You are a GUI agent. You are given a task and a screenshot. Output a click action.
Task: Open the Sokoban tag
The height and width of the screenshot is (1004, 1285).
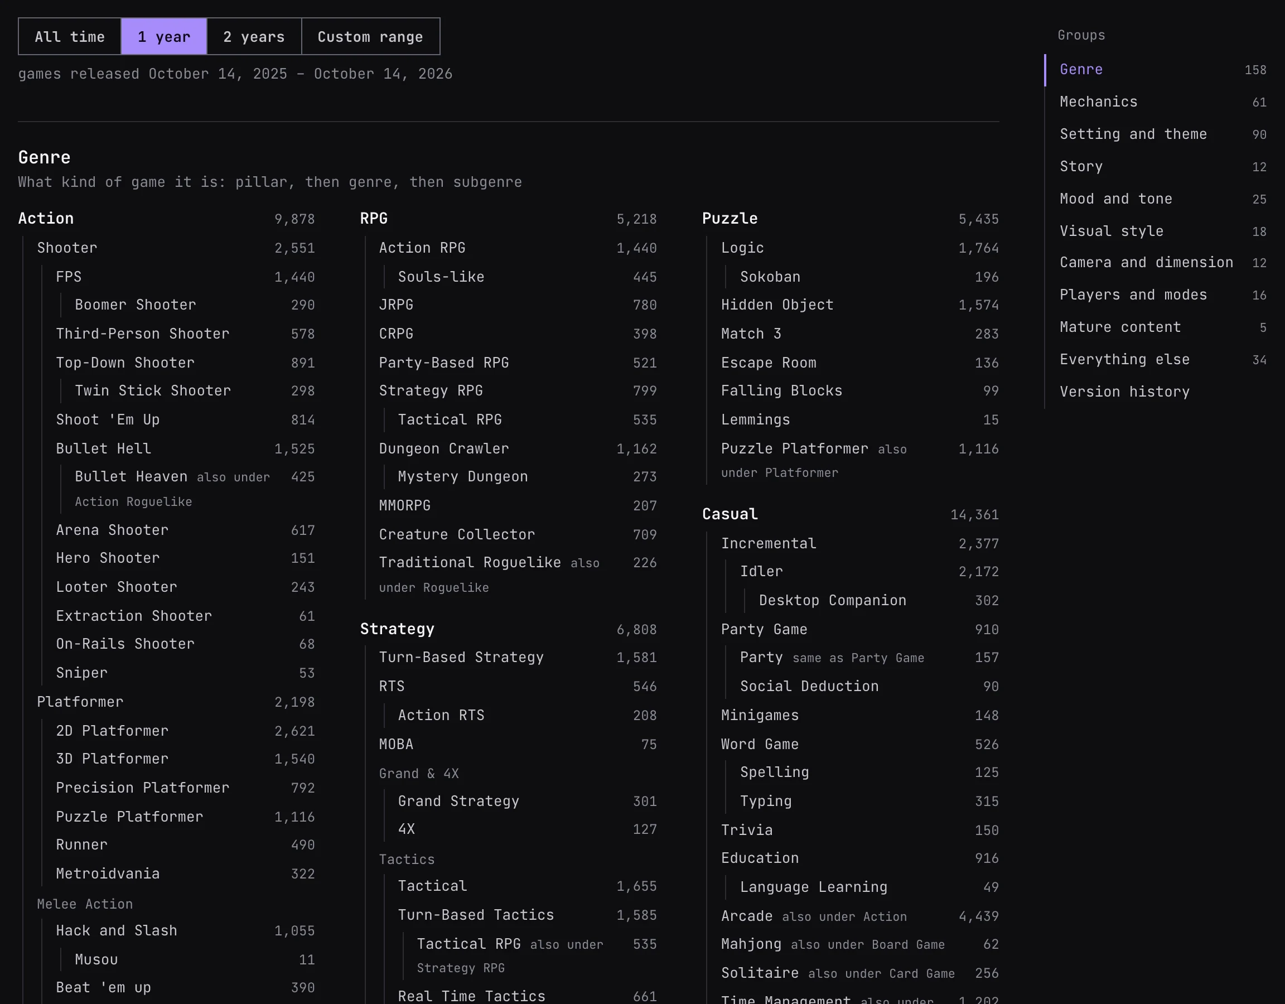click(x=770, y=277)
